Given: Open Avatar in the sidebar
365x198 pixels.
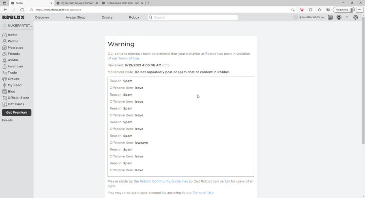Looking at the screenshot, I should [x=10, y=60].
